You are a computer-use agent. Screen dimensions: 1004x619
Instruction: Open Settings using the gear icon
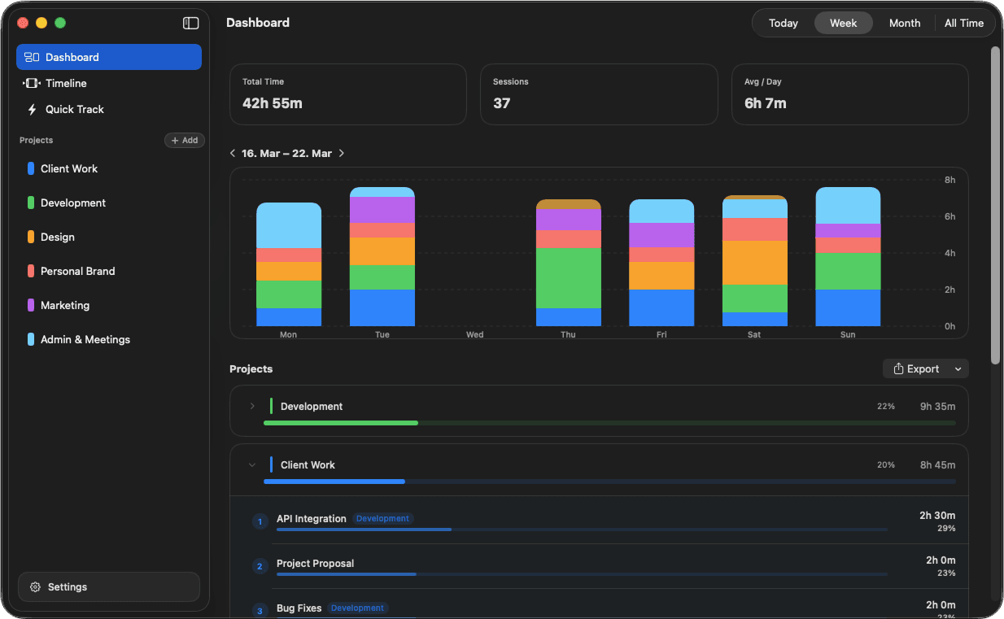(35, 586)
